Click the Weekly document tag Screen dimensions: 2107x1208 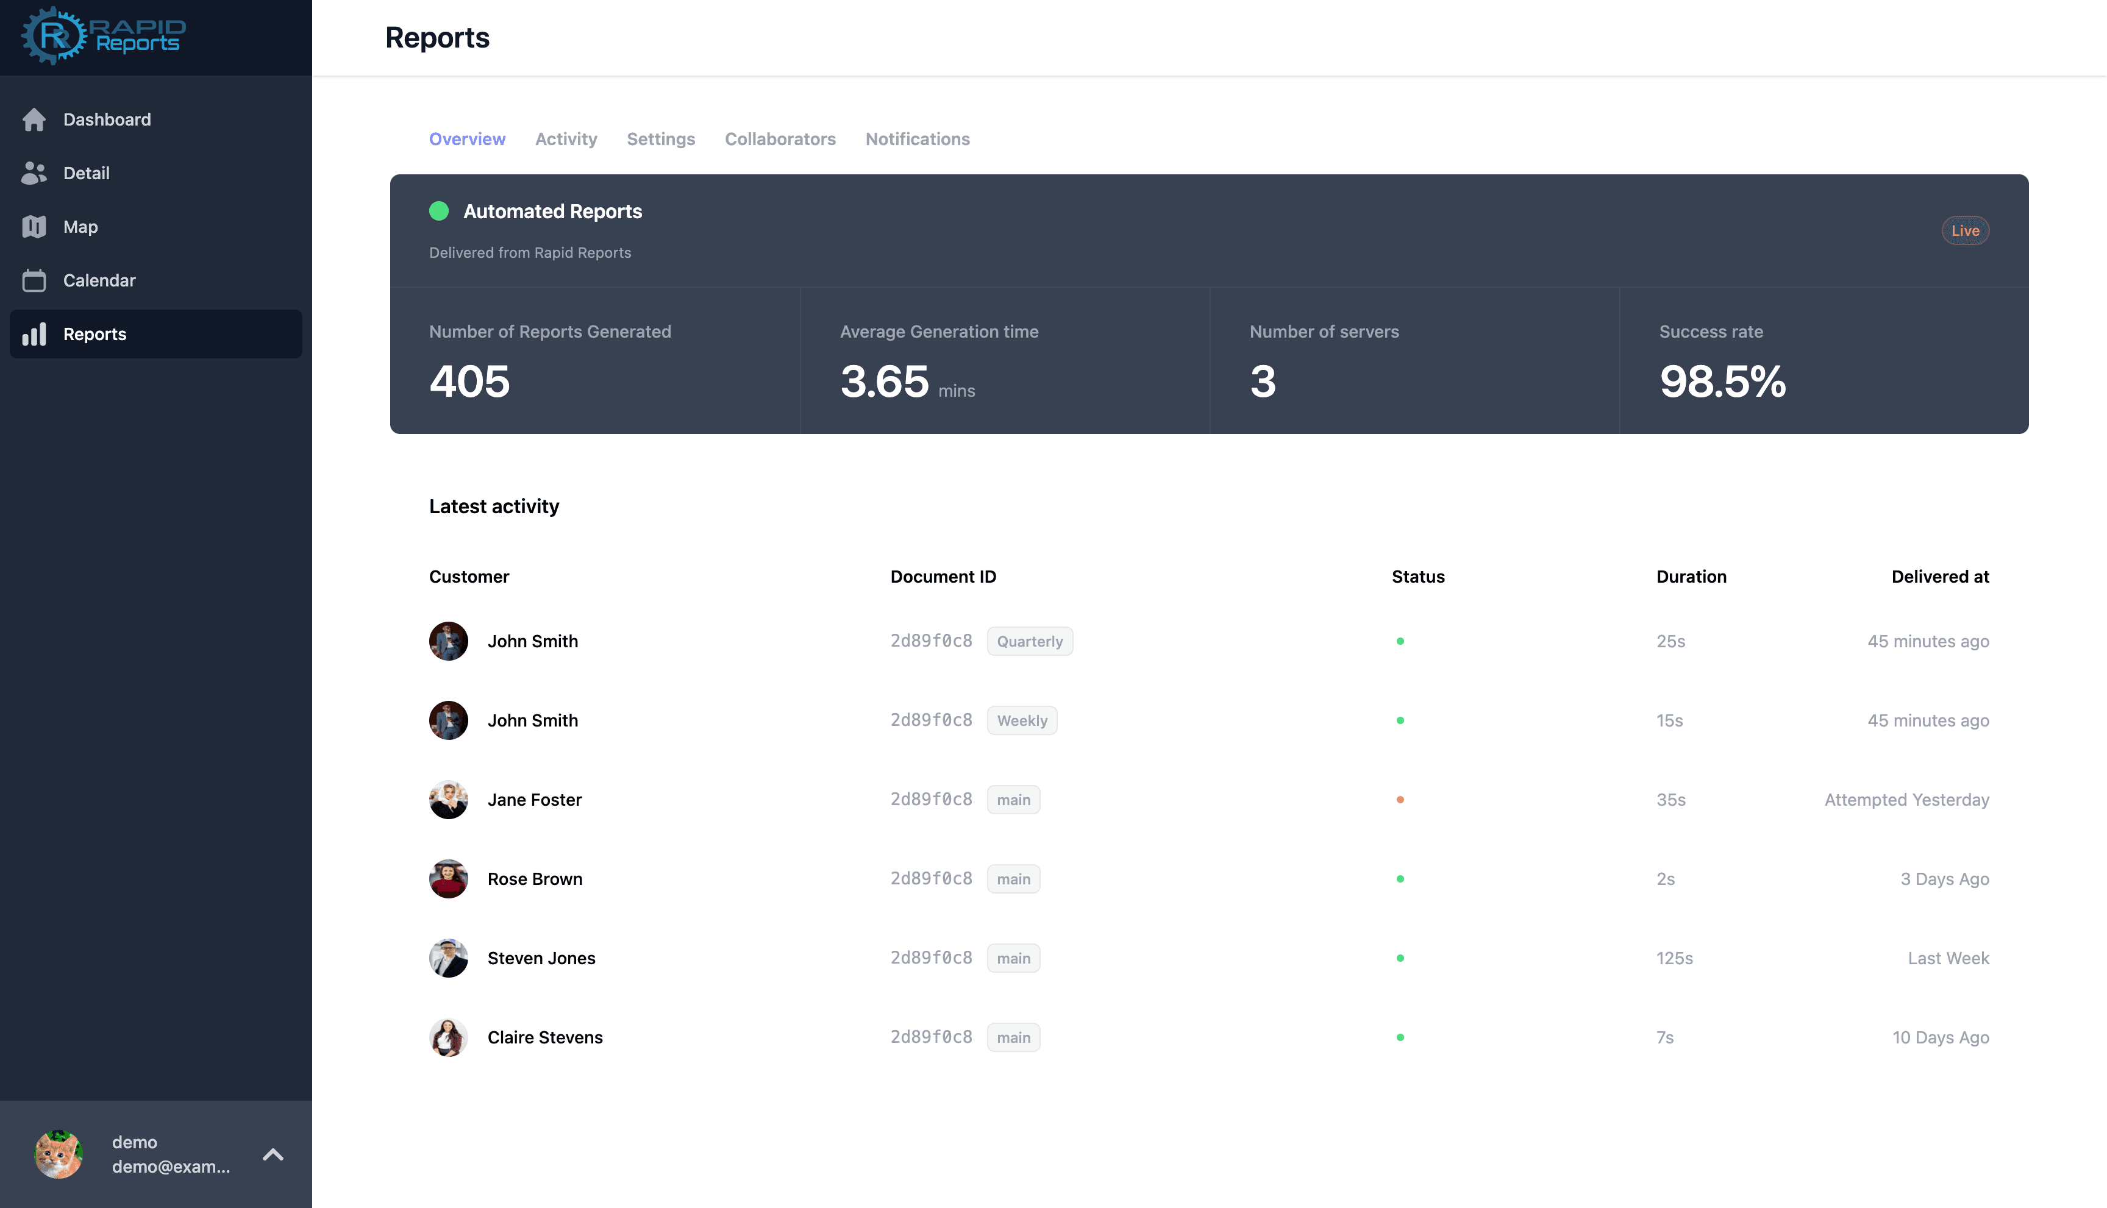tap(1022, 721)
